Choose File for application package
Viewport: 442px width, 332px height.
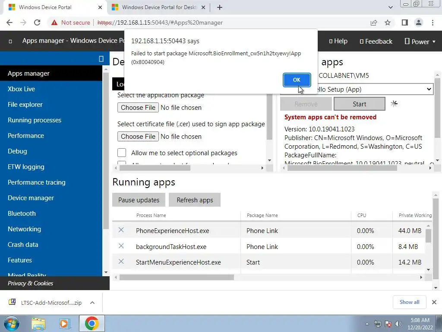[138, 108]
